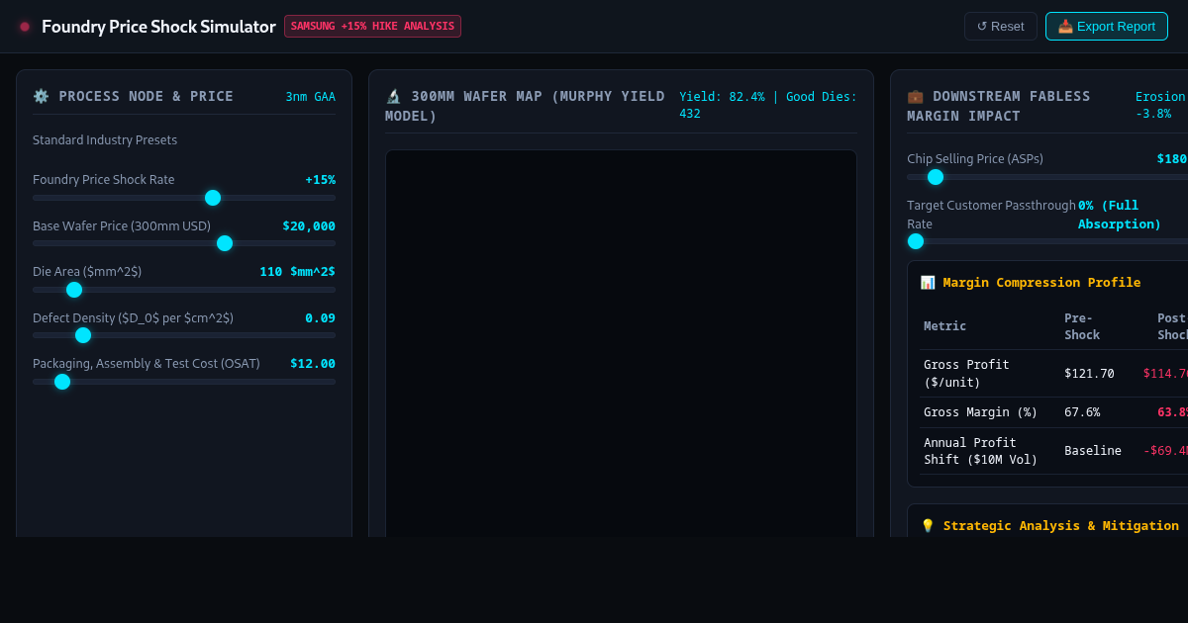Click the chart icon next to Margin Compression Profile
1188x623 pixels.
point(928,283)
